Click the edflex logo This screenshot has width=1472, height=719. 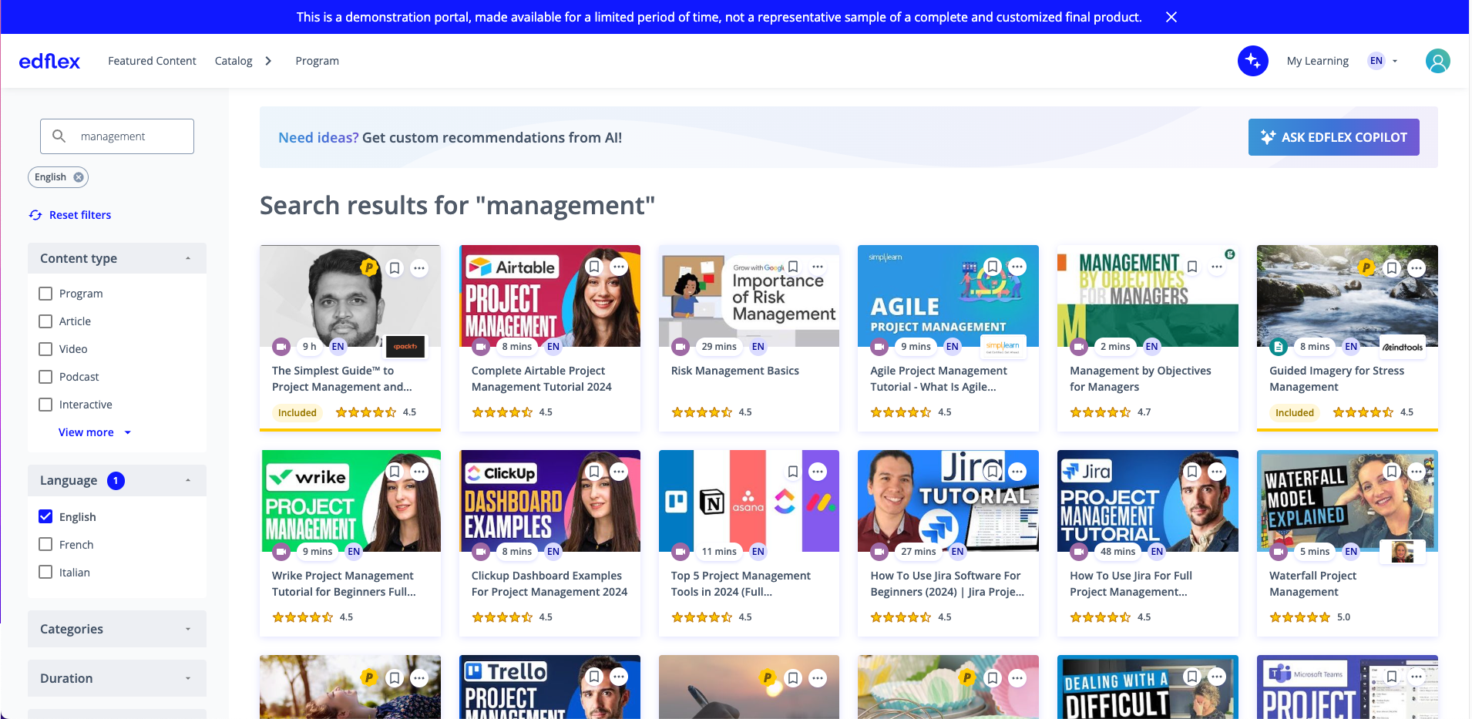coord(49,61)
